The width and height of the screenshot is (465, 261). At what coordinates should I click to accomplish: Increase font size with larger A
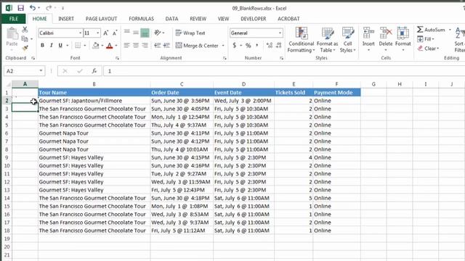pos(106,33)
